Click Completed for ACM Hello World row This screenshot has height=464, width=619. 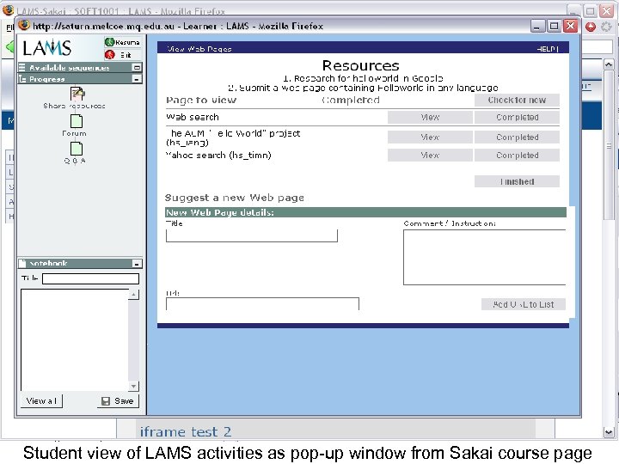pyautogui.click(x=517, y=137)
